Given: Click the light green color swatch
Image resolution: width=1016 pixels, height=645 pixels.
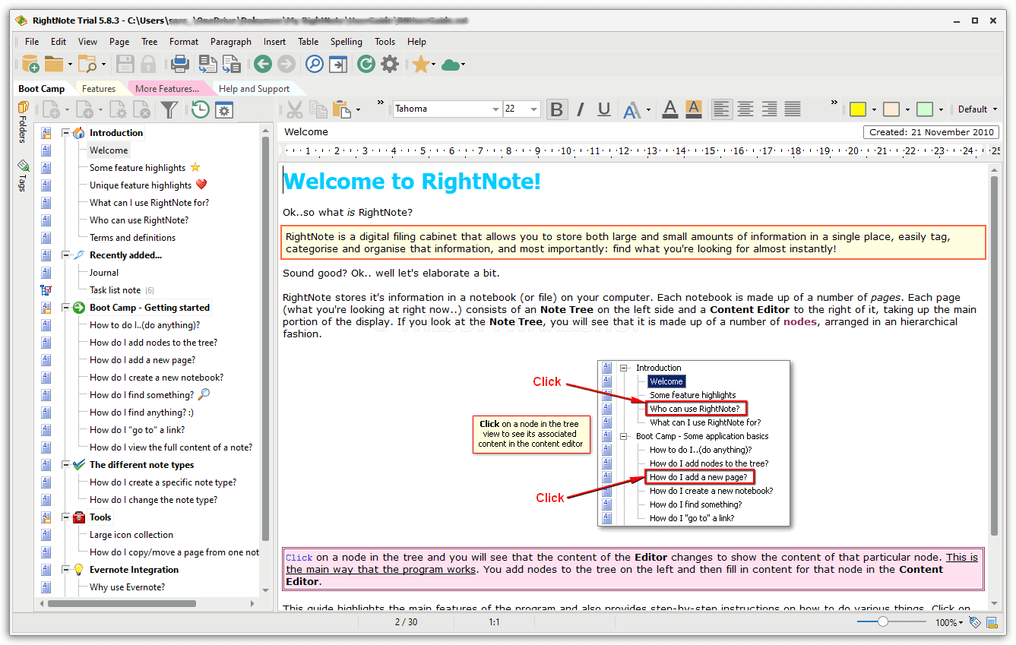Looking at the screenshot, I should pyautogui.click(x=925, y=109).
